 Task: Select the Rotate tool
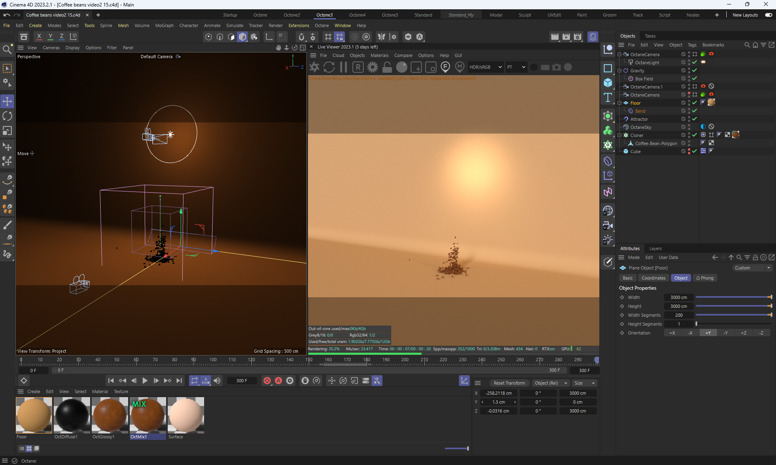click(7, 116)
